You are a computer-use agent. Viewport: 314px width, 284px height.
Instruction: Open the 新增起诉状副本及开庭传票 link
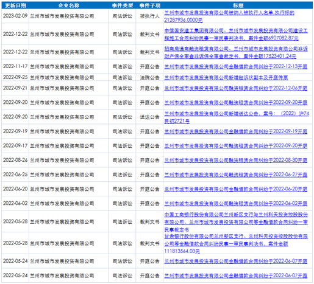pyautogui.click(x=226, y=77)
